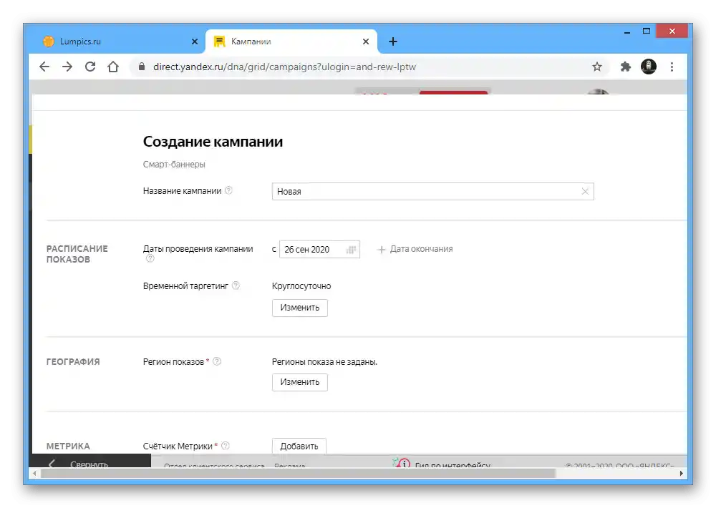Focus the campaign name field containing Новая

click(432, 191)
